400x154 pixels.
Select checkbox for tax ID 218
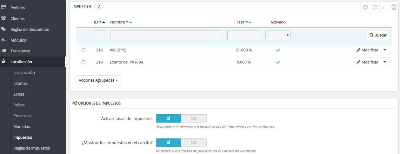[x=83, y=50]
